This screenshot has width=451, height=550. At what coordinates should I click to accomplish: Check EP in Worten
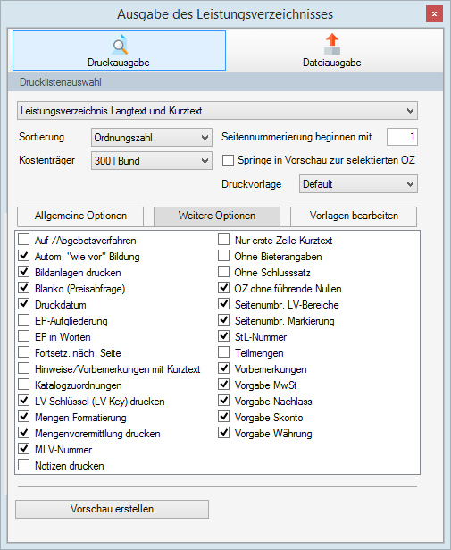tap(24, 337)
